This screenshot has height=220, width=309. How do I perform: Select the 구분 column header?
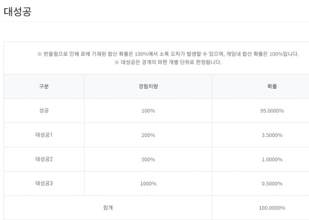coord(43,86)
